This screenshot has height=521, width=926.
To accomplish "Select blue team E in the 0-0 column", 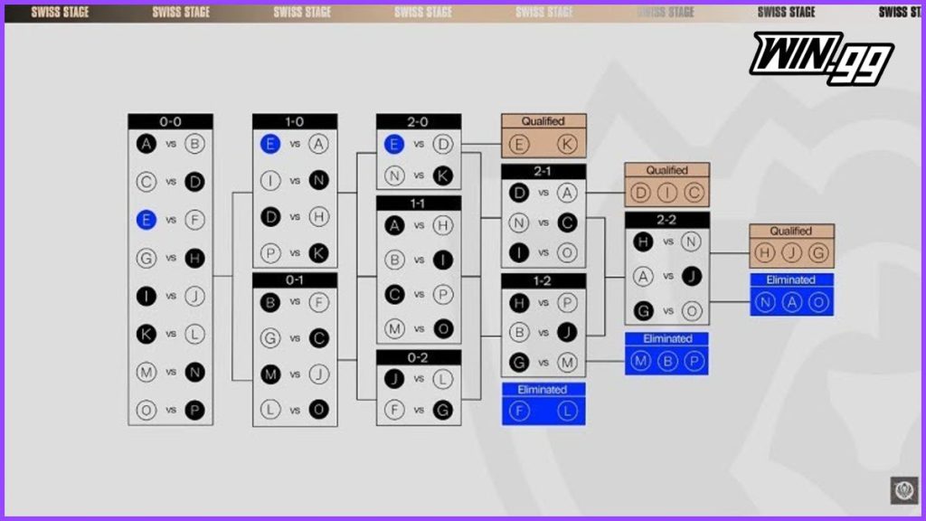I will (146, 220).
